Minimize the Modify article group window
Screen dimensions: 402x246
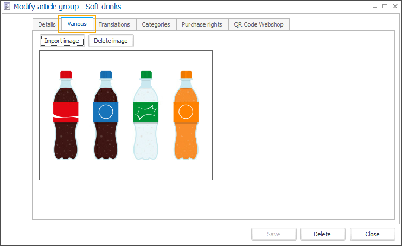tap(374, 7)
